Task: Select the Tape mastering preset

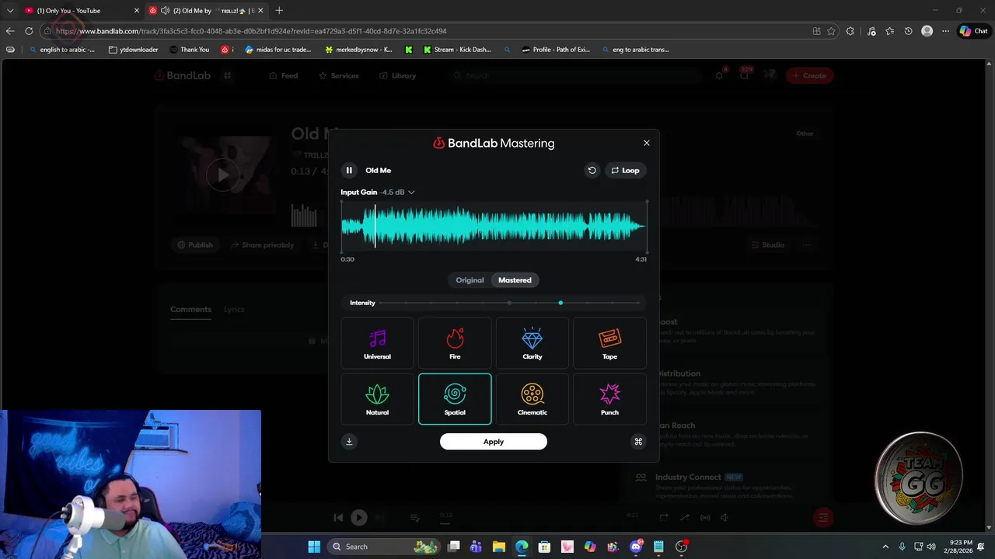Action: click(609, 343)
